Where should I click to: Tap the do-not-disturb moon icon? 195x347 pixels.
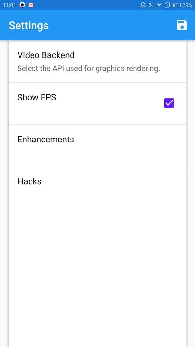click(151, 5)
